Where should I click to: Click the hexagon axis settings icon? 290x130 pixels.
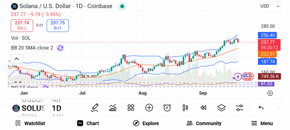270,93
